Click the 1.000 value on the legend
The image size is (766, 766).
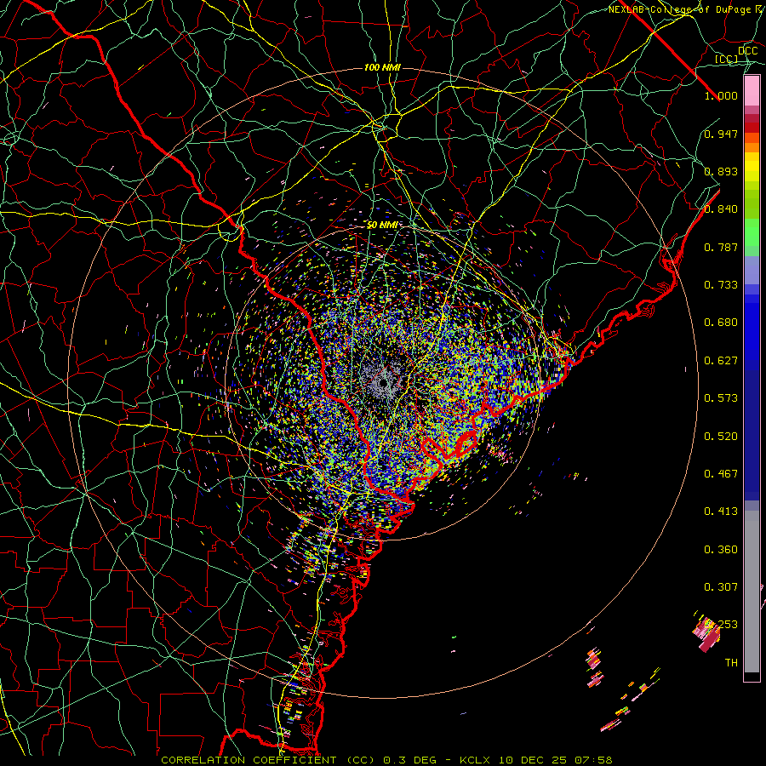tap(721, 95)
